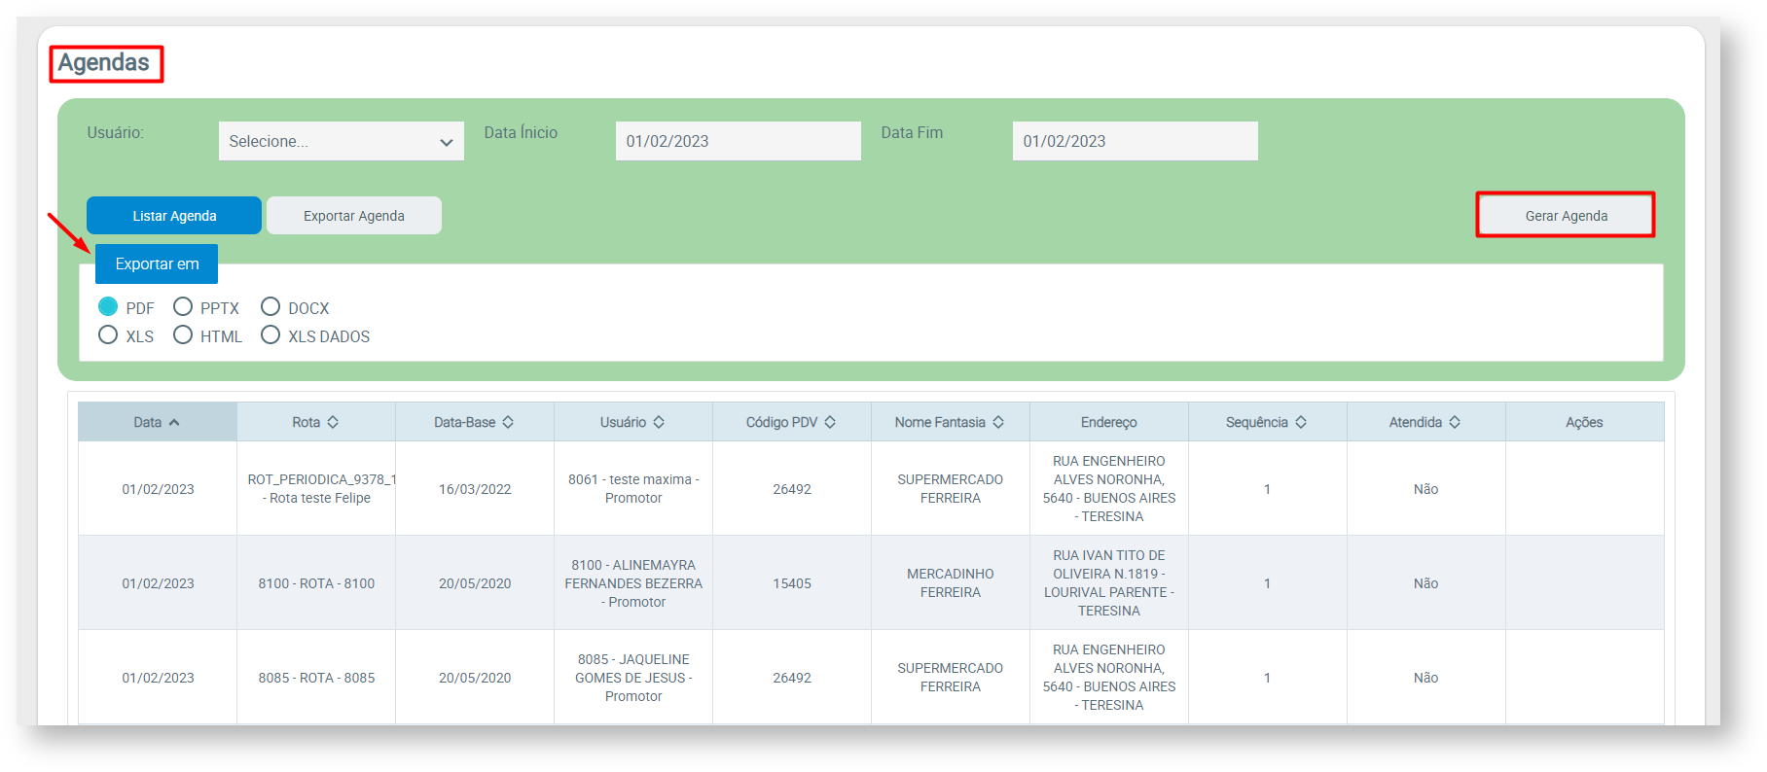The height and width of the screenshot is (772, 1767).
Task: Click Nome Fantasia sort icon
Action: coord(998,423)
